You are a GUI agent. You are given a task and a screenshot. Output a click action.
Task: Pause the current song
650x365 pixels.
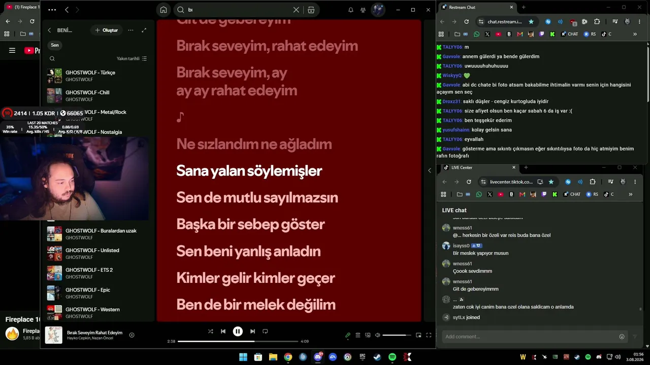(238, 332)
